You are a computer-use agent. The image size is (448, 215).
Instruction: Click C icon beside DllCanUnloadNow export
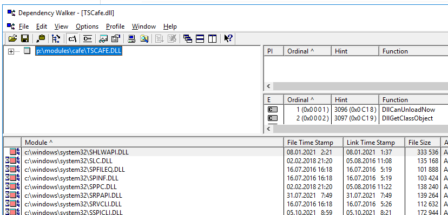[x=272, y=110]
